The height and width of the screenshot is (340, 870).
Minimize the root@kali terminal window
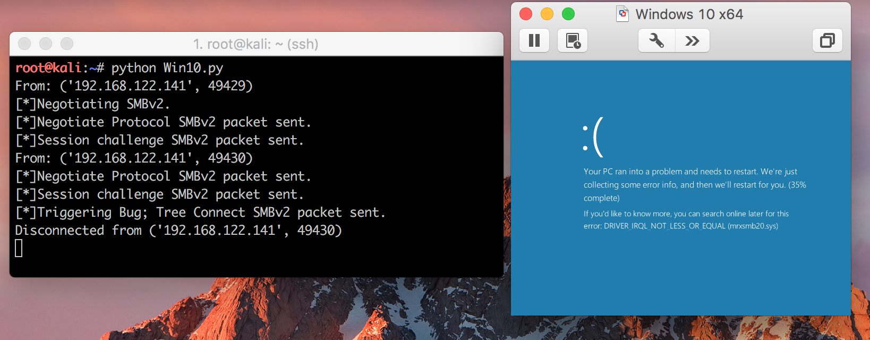click(x=46, y=44)
